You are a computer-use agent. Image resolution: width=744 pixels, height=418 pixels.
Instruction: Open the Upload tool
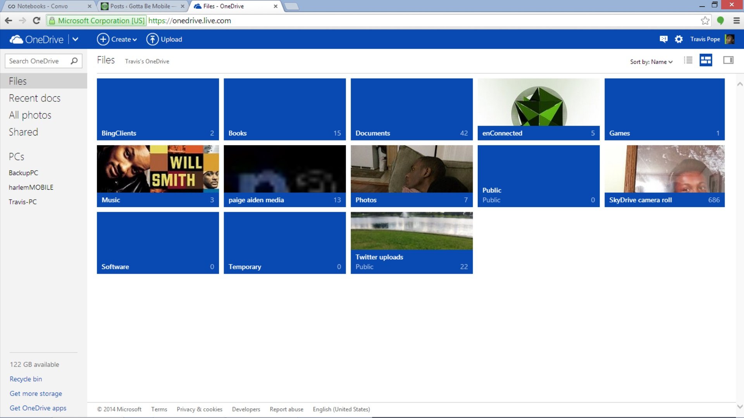pyautogui.click(x=164, y=39)
